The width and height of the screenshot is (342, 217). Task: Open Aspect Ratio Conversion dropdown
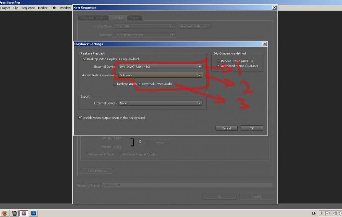point(160,75)
